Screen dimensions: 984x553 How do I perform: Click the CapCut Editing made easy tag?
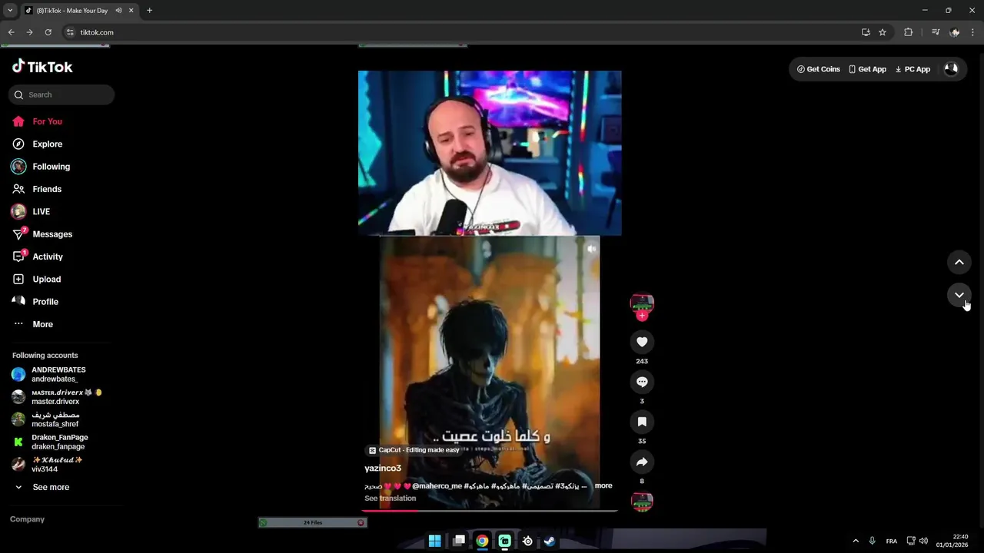pyautogui.click(x=414, y=450)
